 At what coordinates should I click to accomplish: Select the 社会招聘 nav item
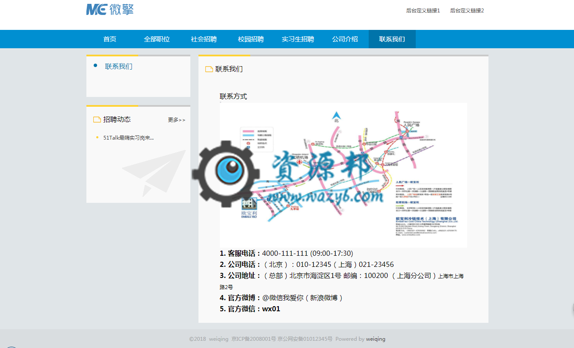point(204,39)
